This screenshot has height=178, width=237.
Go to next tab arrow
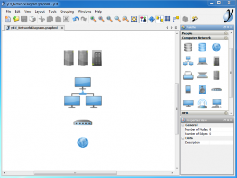point(172,28)
